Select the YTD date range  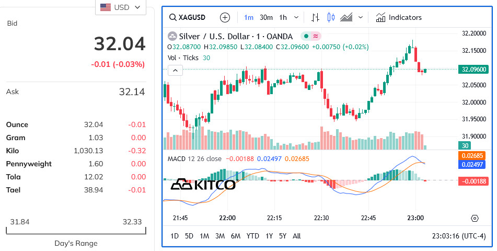point(252,236)
